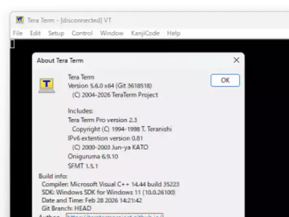Image resolution: width=289 pixels, height=217 pixels.
Task: Click the Tera Term logo in About dialog
Action: pyautogui.click(x=47, y=85)
